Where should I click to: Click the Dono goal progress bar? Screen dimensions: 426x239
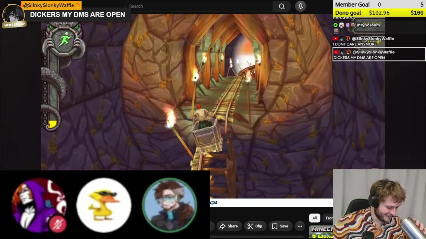click(x=379, y=13)
